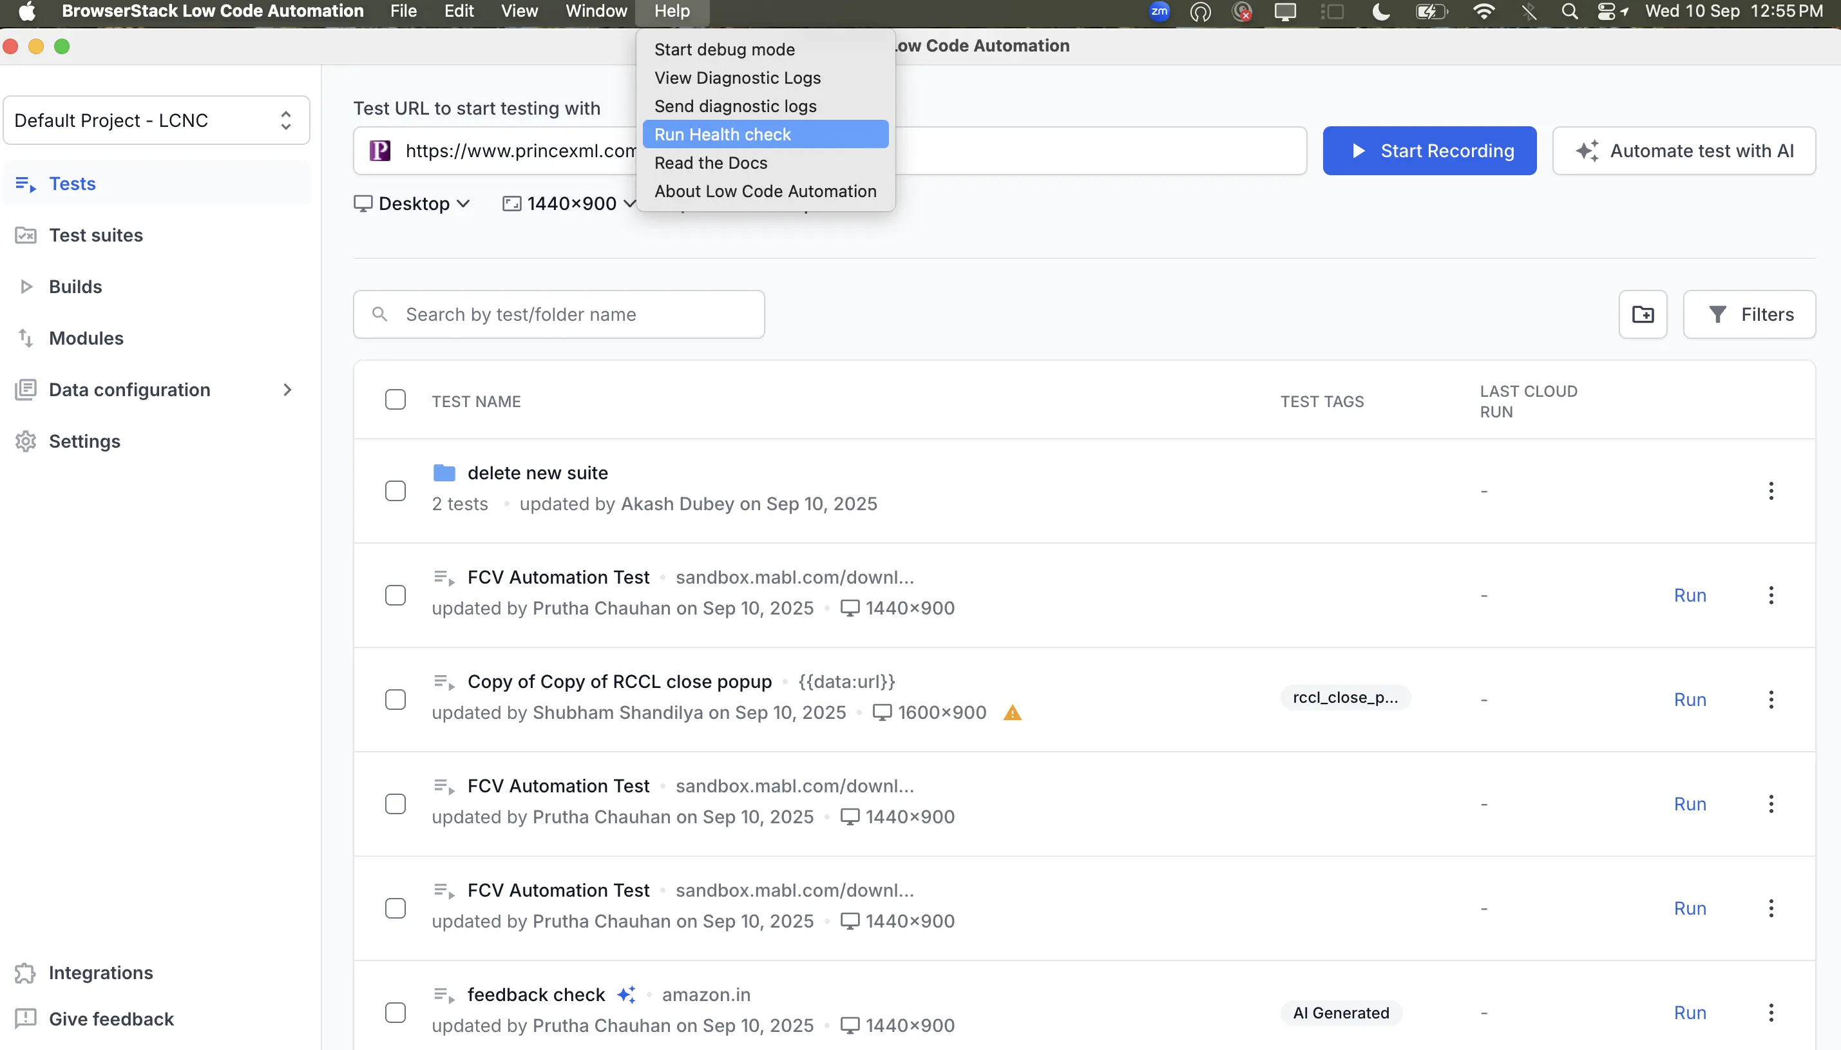Screen dimensions: 1841x1050
Task: Expand Data configuration chevron
Action: click(287, 390)
